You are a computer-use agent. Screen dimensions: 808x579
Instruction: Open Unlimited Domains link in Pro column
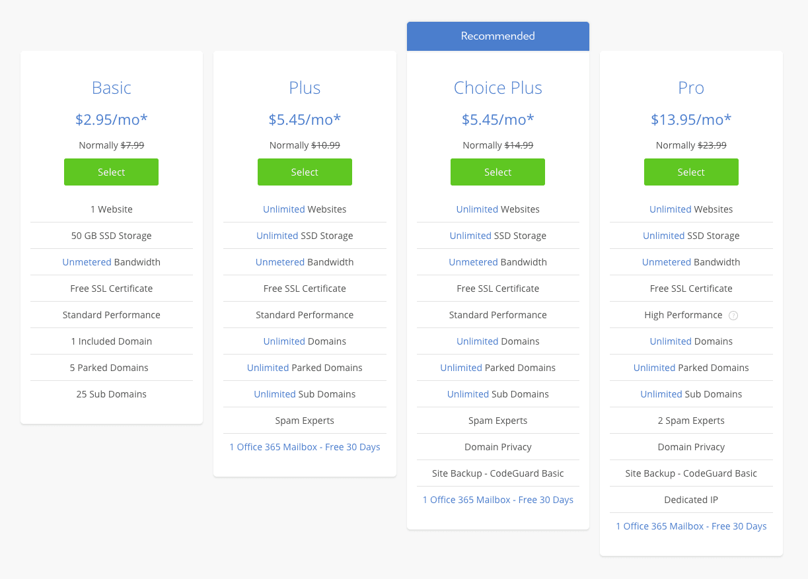(671, 341)
